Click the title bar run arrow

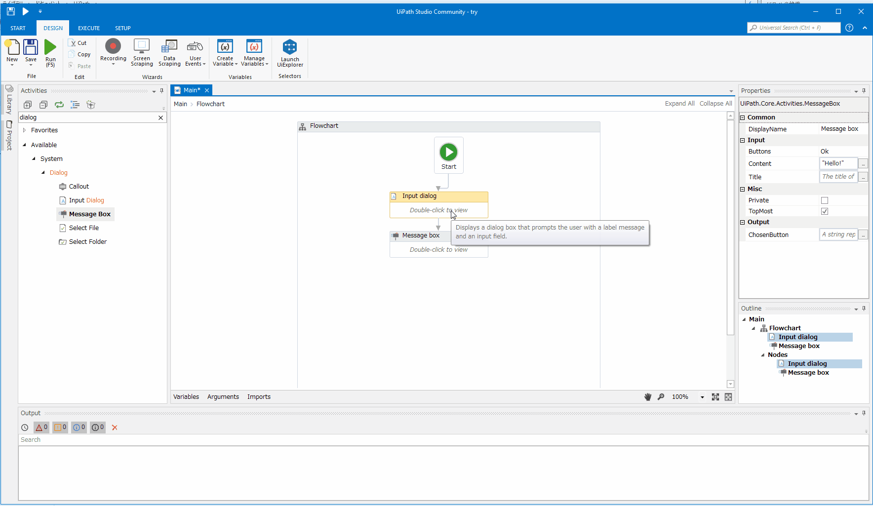pos(26,11)
